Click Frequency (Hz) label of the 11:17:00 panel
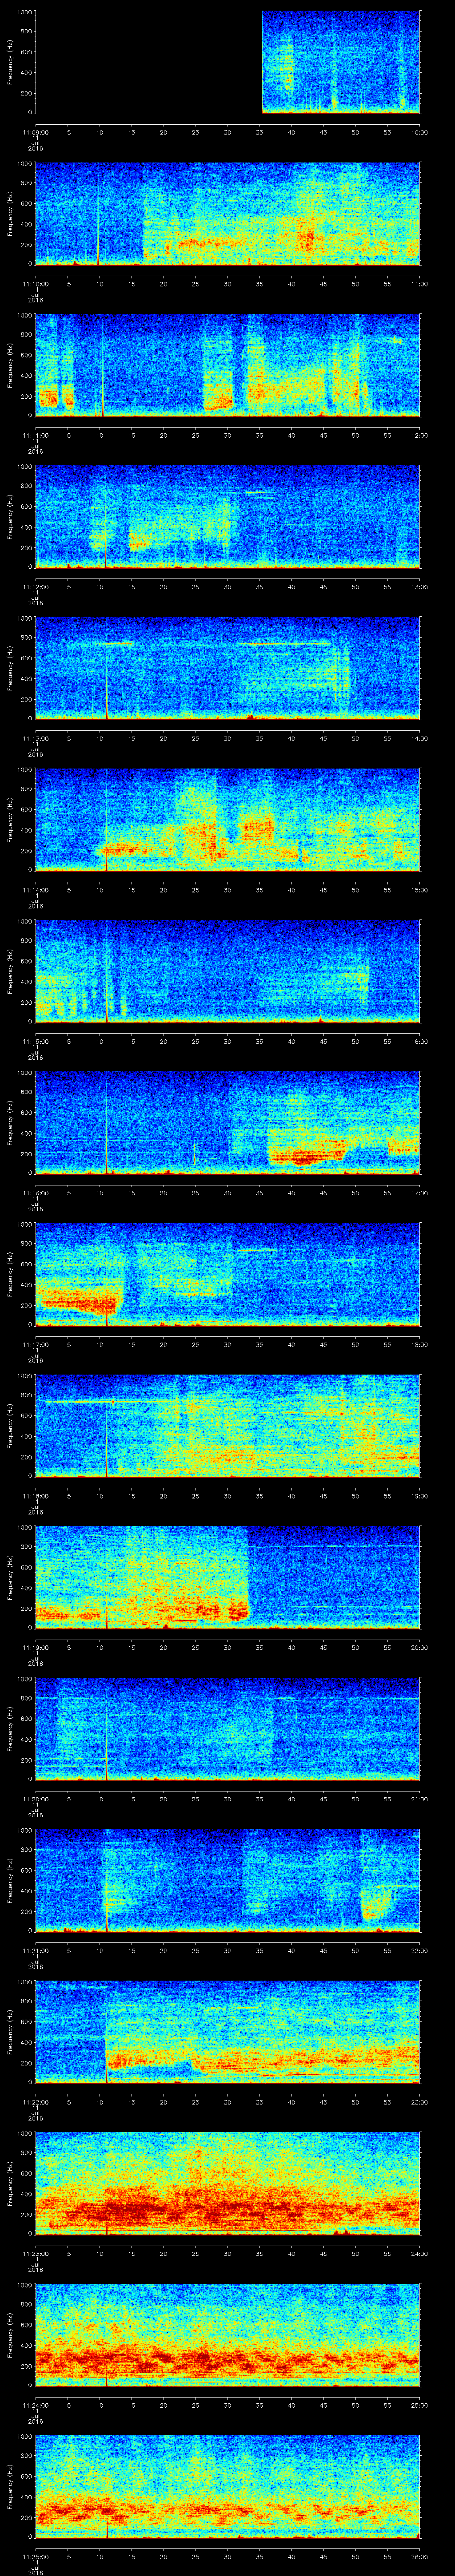This screenshot has width=455, height=2576. [10, 1274]
